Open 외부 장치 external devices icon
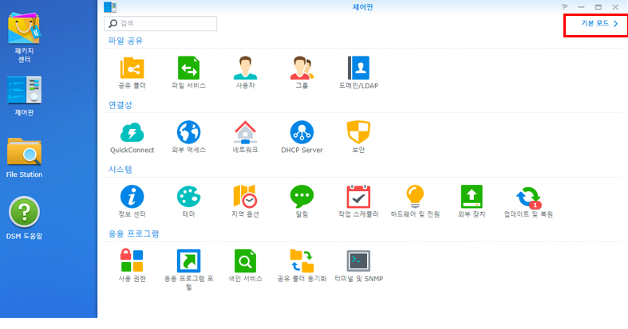 pyautogui.click(x=472, y=197)
